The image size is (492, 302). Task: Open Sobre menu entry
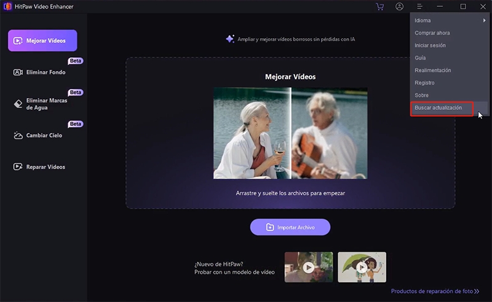[449, 95]
